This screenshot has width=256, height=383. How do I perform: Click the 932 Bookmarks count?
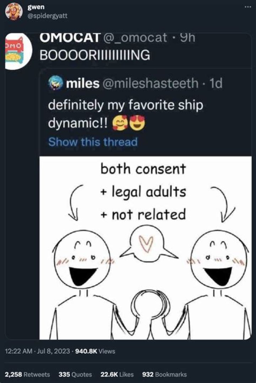point(164,374)
